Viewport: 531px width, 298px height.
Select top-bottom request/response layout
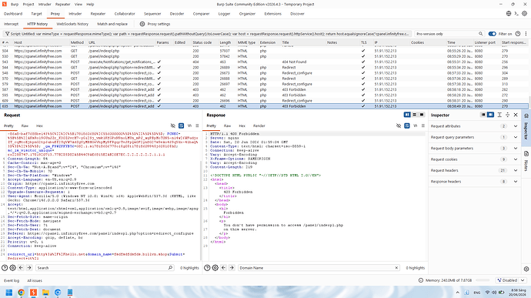414,115
